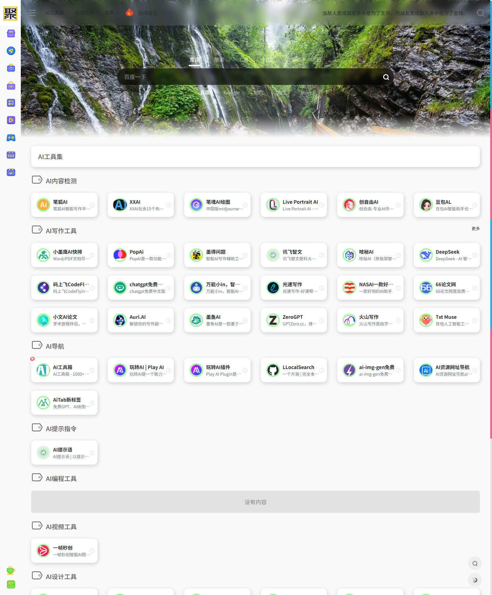Switch to the 常用 search tab
The height and width of the screenshot is (595, 492).
tap(195, 60)
